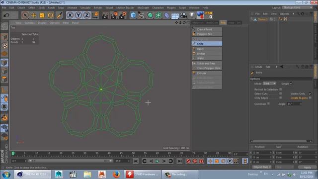Click the orange sidebar icon below the snap S
The height and width of the screenshot is (179, 318).
click(x=4, y=118)
